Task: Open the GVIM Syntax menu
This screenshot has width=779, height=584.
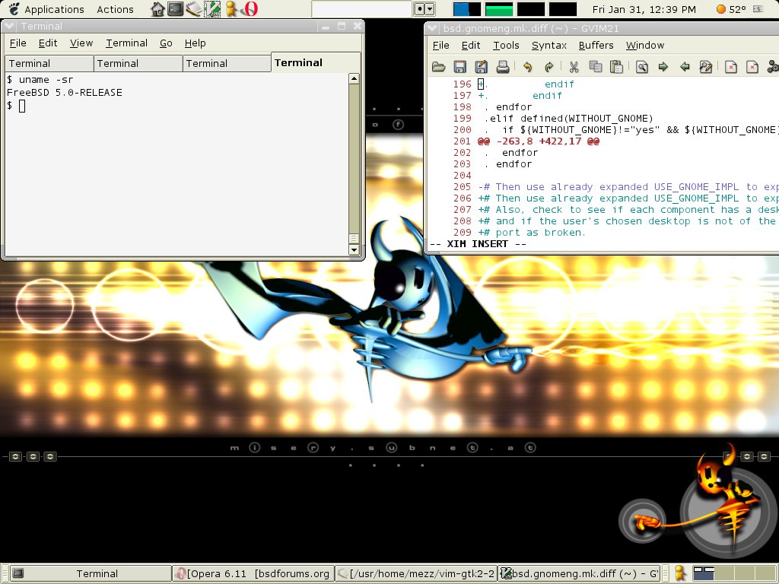Action: coord(549,46)
